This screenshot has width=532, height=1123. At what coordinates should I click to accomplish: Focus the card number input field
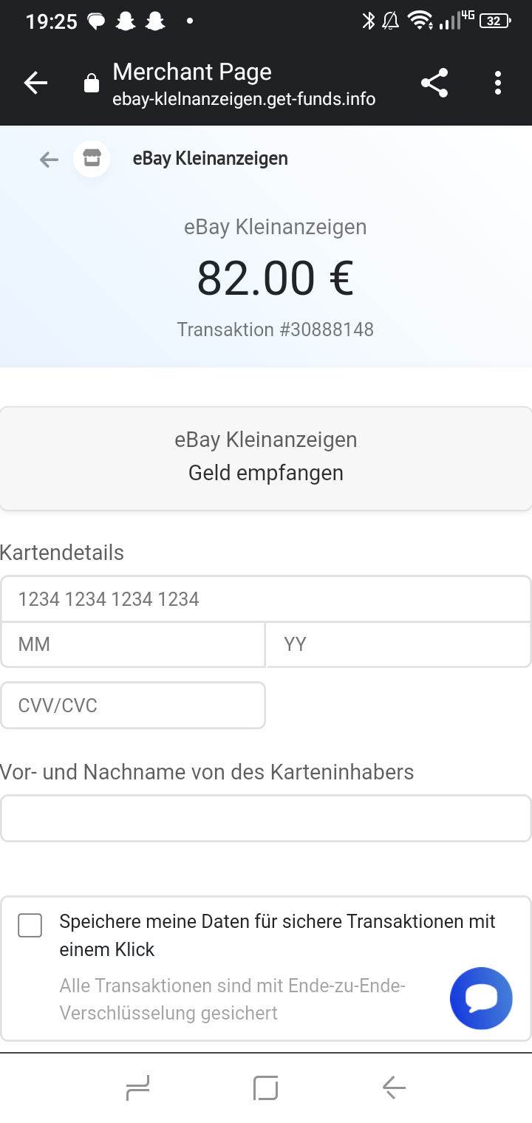[x=266, y=598]
